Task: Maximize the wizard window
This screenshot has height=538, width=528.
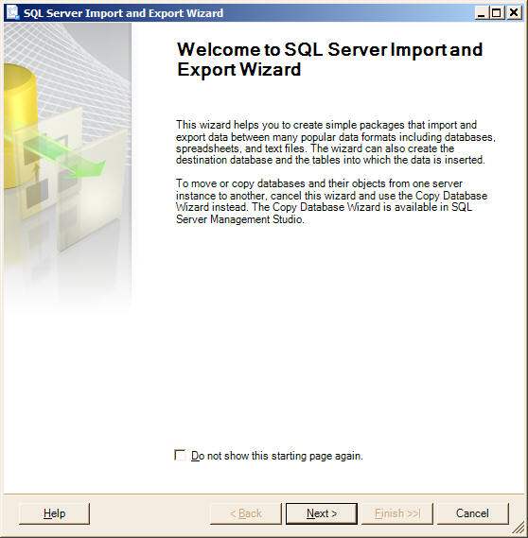Action: point(497,13)
